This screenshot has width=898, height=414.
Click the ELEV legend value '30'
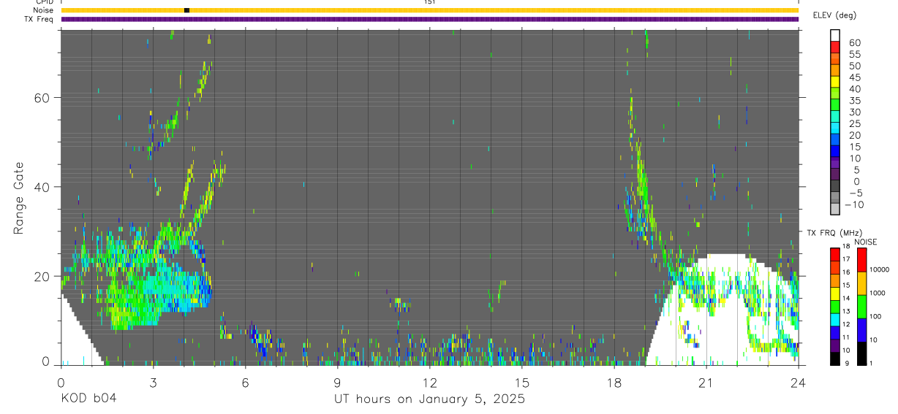[854, 112]
